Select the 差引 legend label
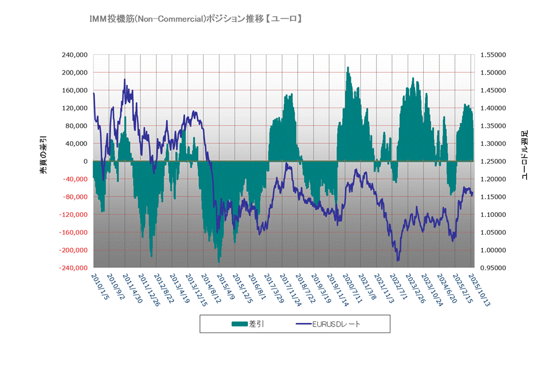 [256, 324]
